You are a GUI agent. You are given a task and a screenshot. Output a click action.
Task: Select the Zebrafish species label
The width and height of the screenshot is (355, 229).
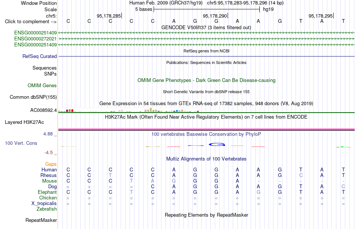point(47,209)
